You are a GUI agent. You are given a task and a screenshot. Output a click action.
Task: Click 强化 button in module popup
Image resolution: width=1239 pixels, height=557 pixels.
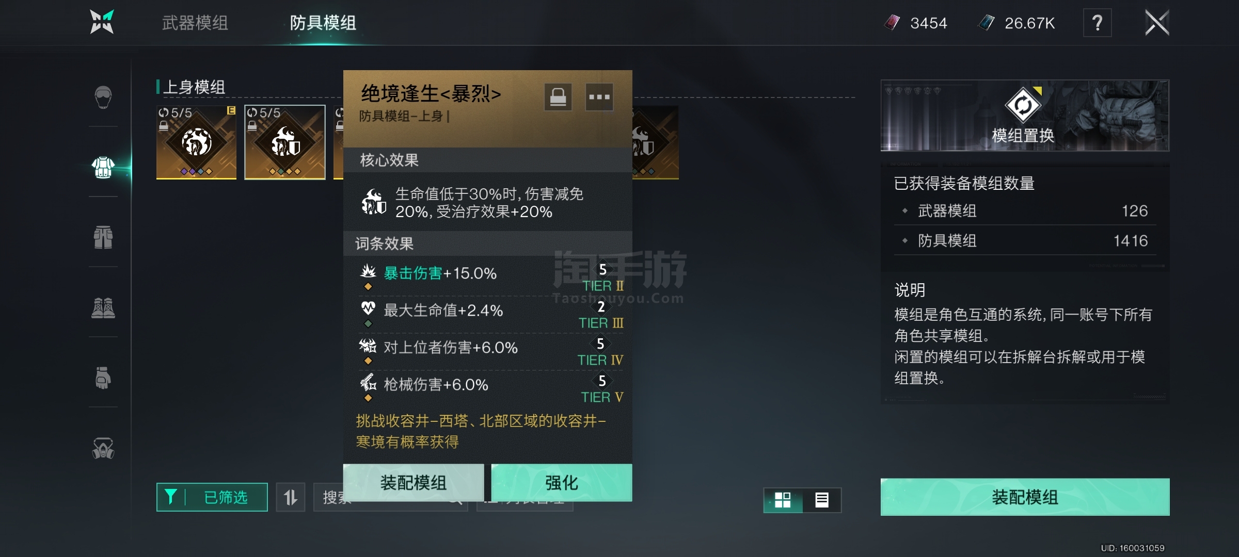point(562,483)
